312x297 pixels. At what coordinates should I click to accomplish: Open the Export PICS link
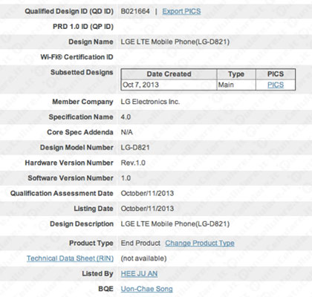click(181, 11)
